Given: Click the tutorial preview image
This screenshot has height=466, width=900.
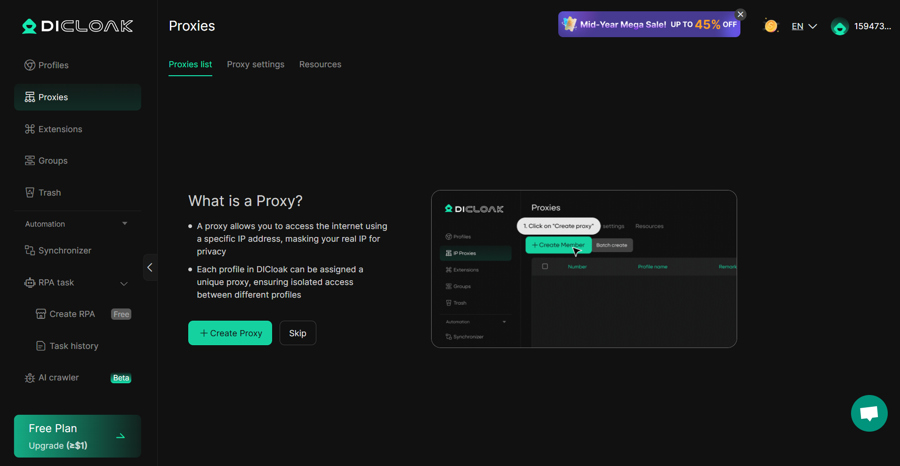Looking at the screenshot, I should point(584,269).
